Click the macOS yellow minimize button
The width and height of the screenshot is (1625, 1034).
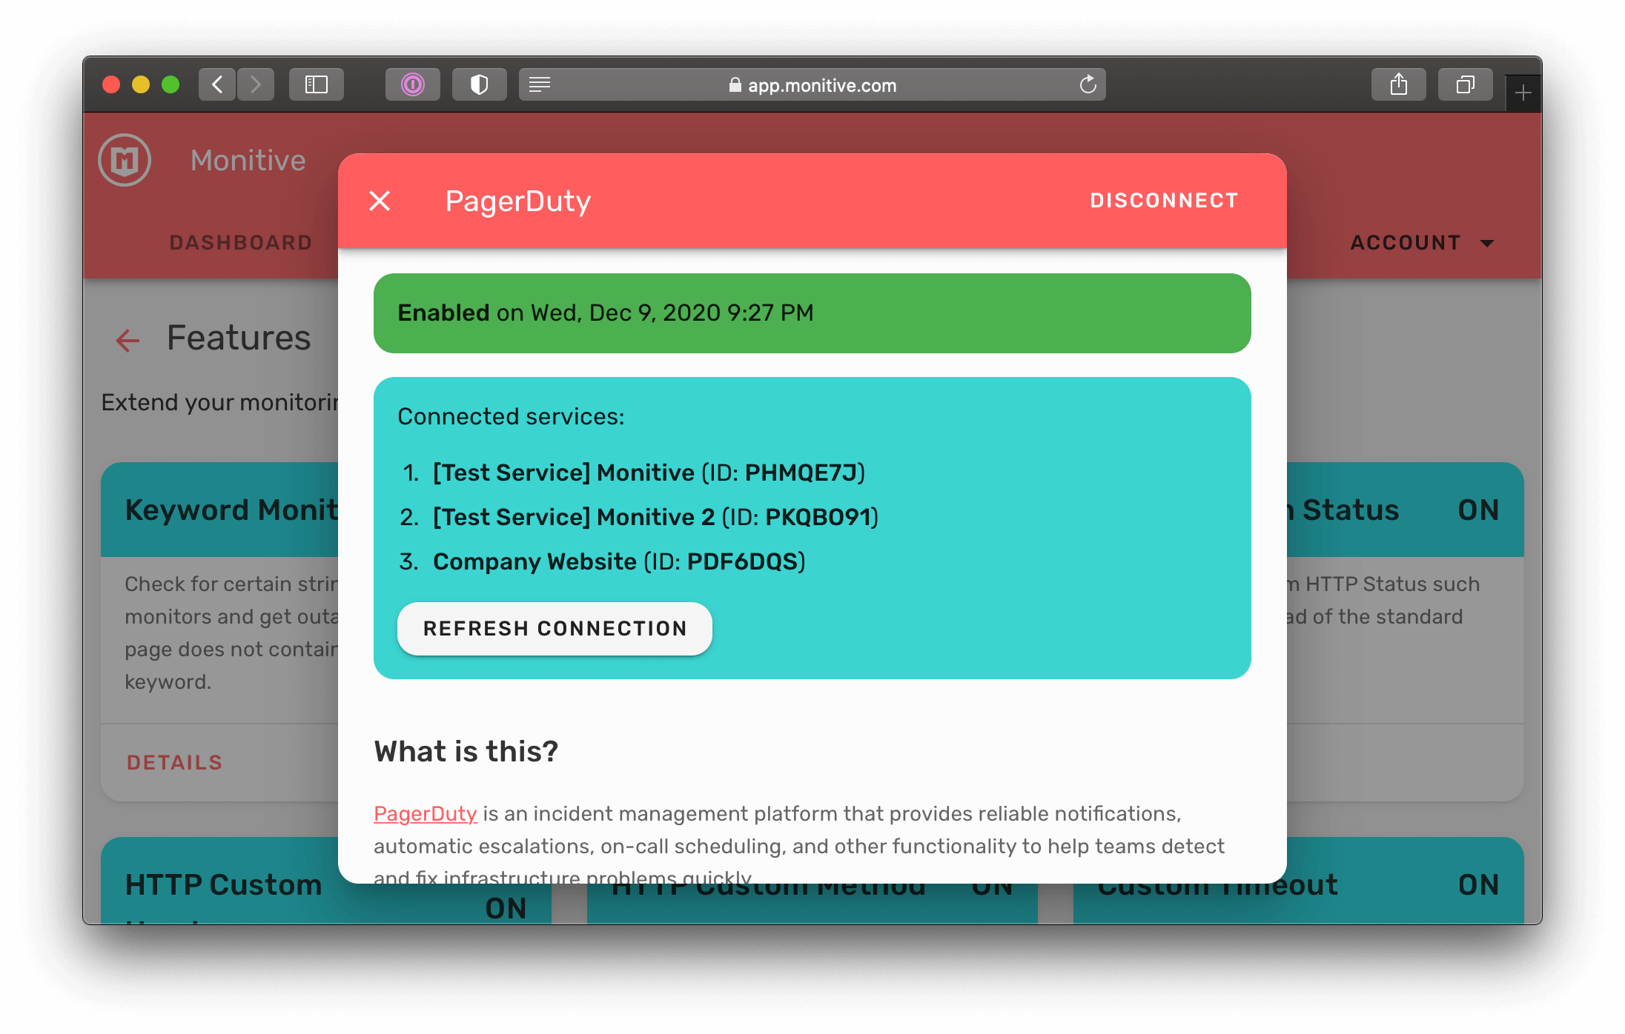point(141,84)
